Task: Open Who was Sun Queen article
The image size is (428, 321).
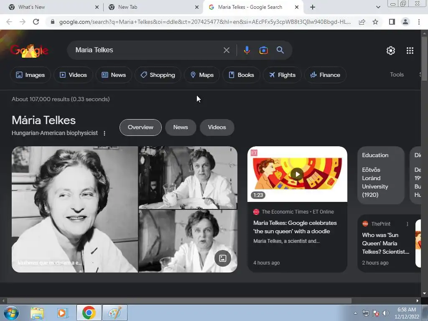Action: click(x=385, y=244)
